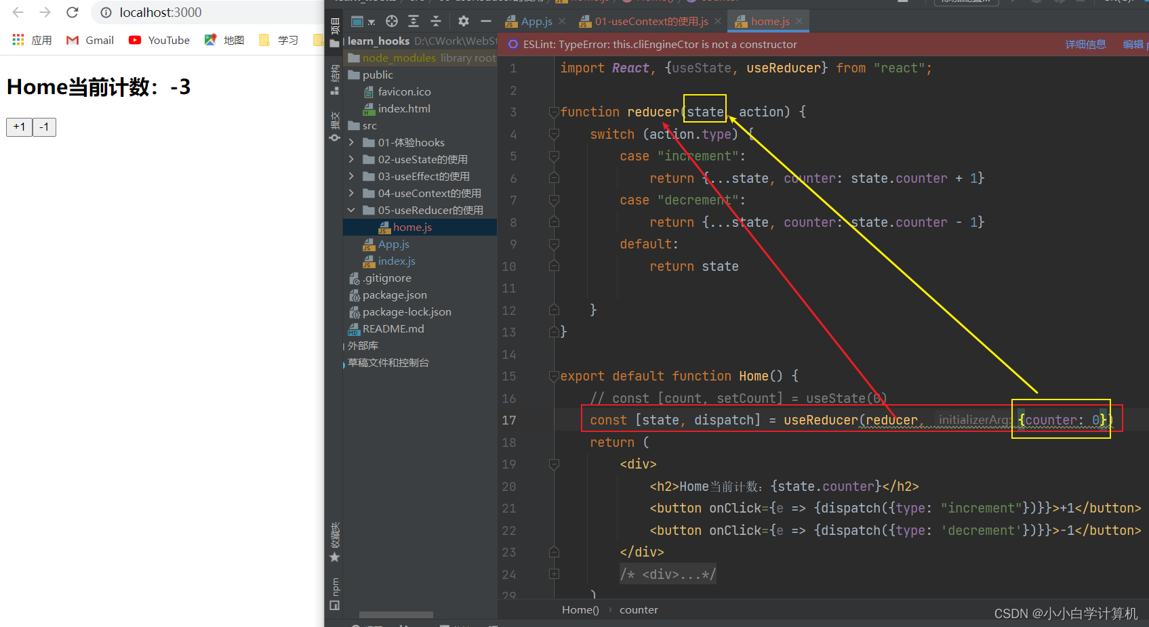Close the home.js tab

coord(799,22)
